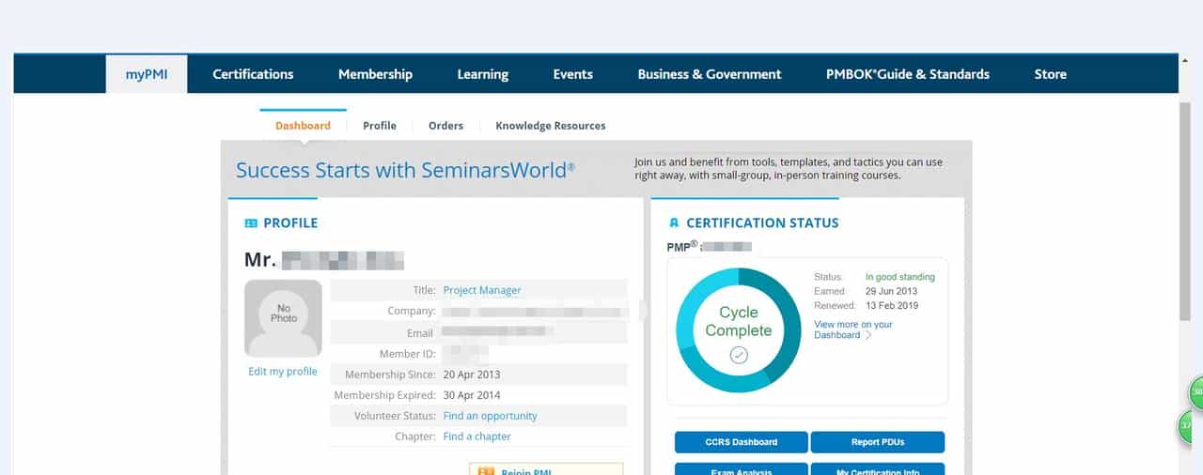Open View more on your Dashboard link
This screenshot has width=1203, height=475.
852,329
